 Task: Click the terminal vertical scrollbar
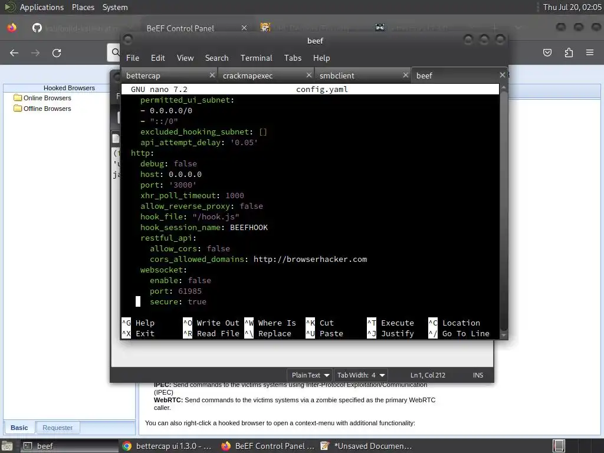(x=503, y=211)
